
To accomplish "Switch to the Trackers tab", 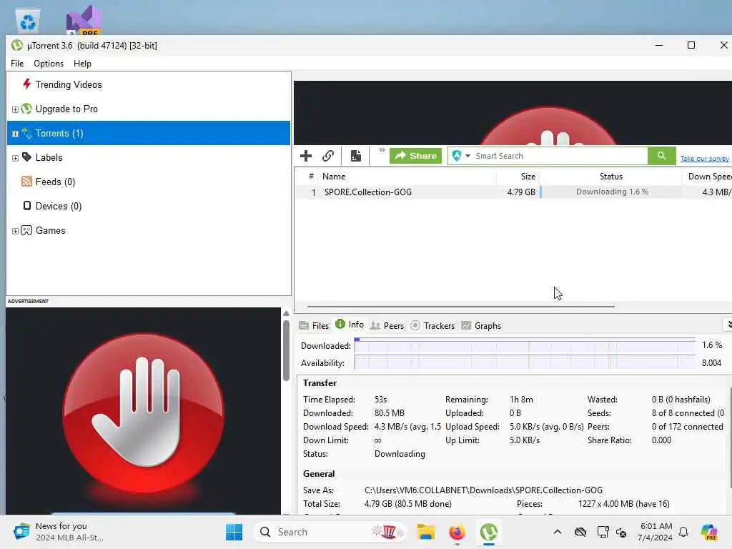I will (432, 325).
